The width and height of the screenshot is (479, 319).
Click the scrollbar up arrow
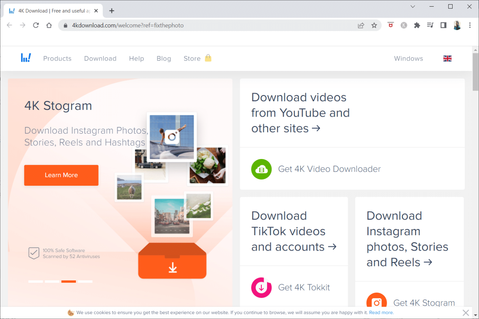point(476,50)
